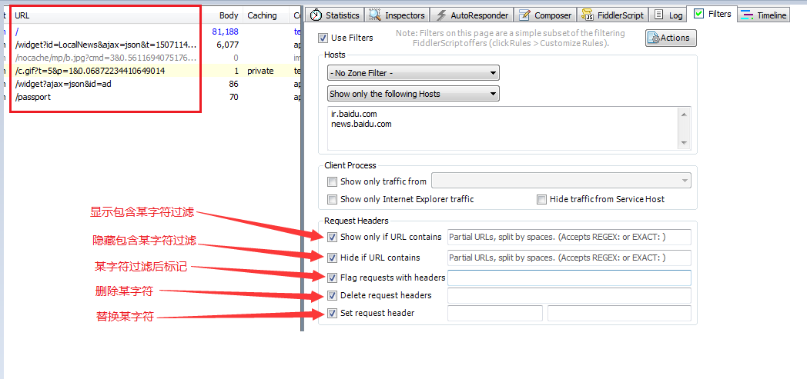Screen dimensions: 807x379
Task: Click the Set request header value field
Action: click(x=619, y=313)
